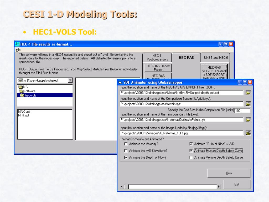The image size is (269, 202).
Task: Minimize the HEC-1 file results window
Action: pos(221,44)
